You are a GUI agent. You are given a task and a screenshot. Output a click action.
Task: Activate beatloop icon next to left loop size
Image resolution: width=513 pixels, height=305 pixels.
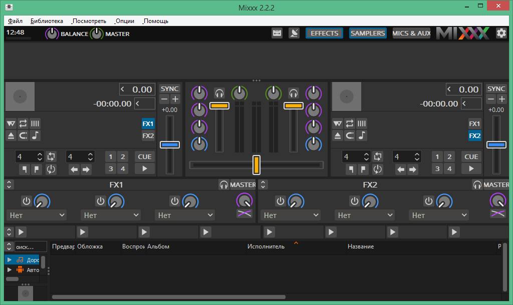pyautogui.click(x=51, y=156)
